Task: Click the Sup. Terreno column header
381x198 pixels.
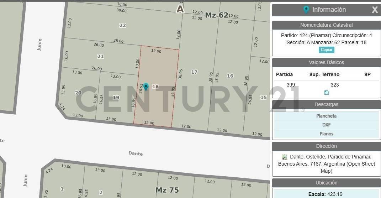Action: coord(324,75)
